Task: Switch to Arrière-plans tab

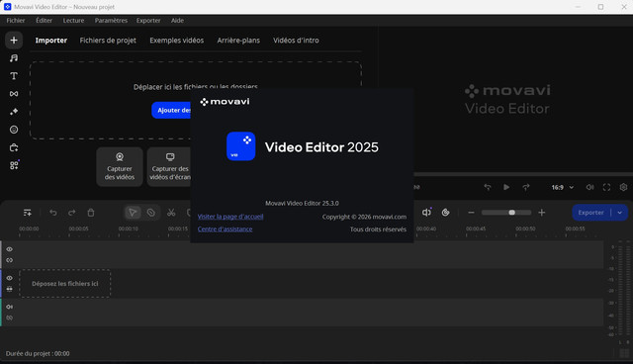Action: click(238, 40)
